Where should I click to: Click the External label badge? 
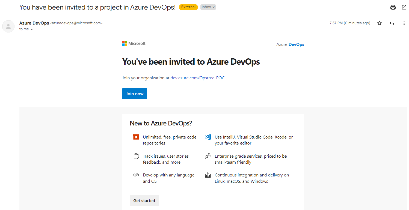(x=188, y=7)
